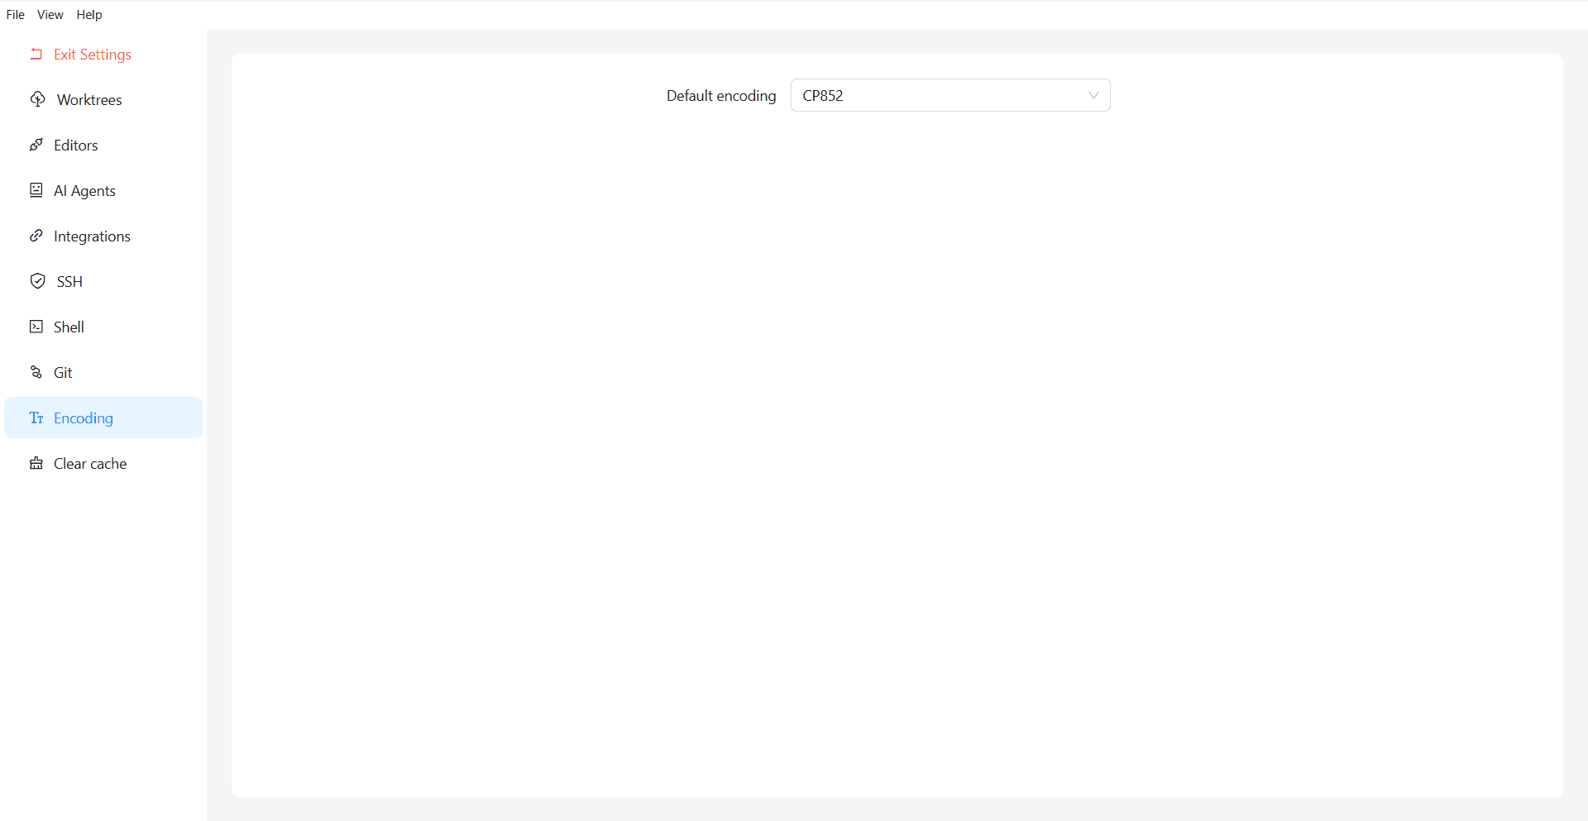Image resolution: width=1588 pixels, height=821 pixels.
Task: Open the Worktrees settings section
Action: tap(103, 99)
